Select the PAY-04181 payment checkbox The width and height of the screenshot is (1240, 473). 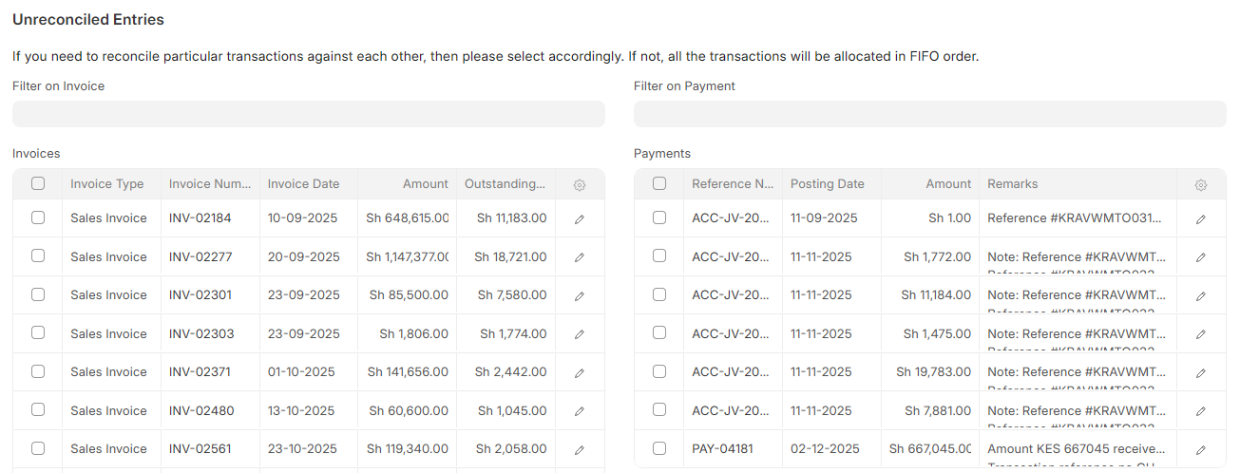click(659, 448)
